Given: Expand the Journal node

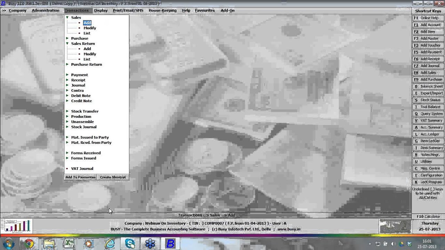Looking at the screenshot, I should coord(67,85).
